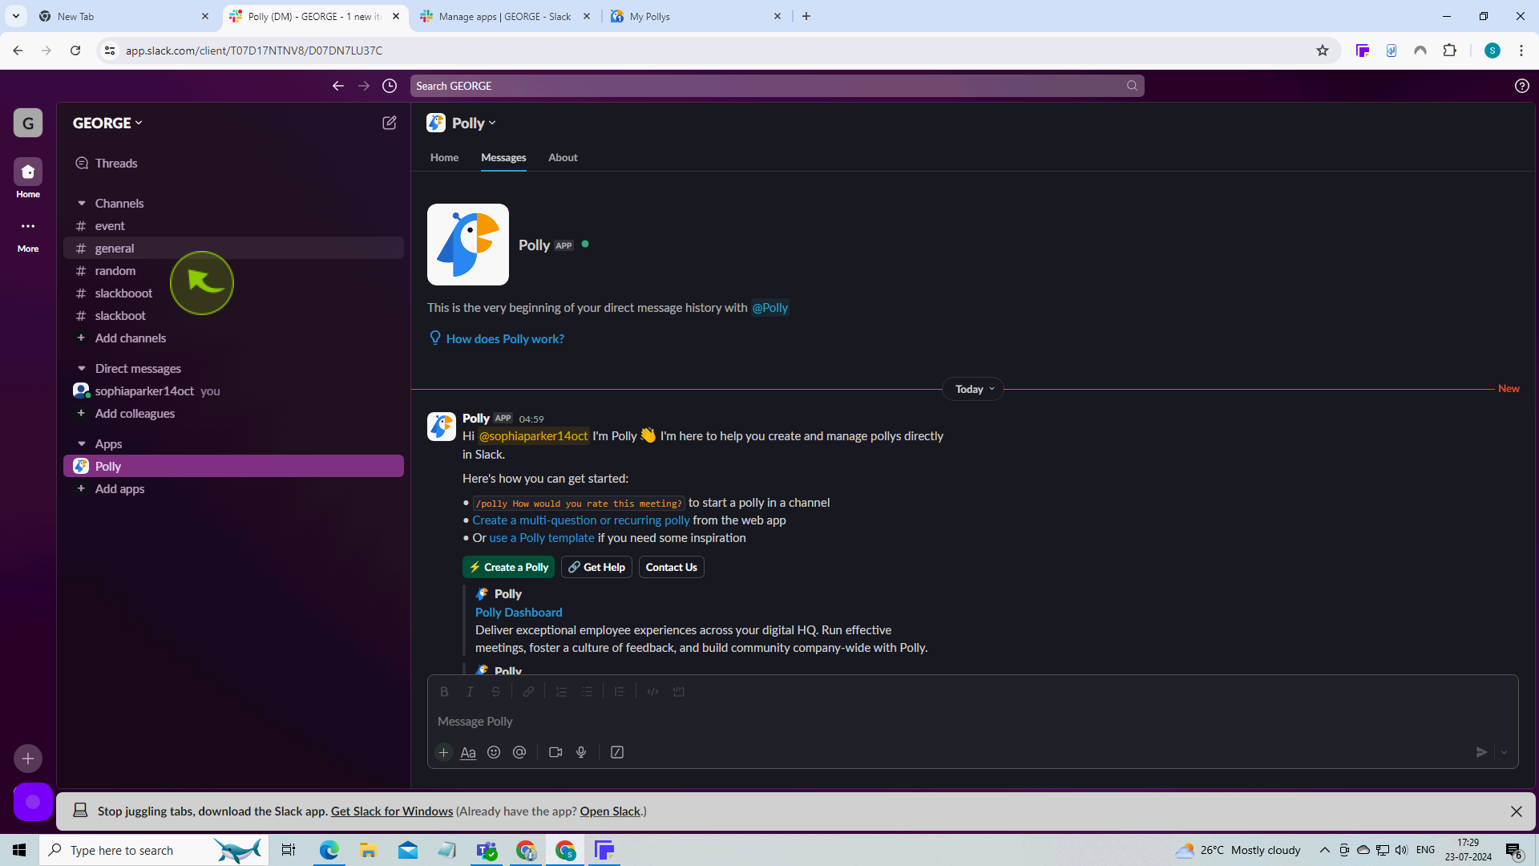Click the plus create button in the left rail
The width and height of the screenshot is (1539, 866).
28,759
